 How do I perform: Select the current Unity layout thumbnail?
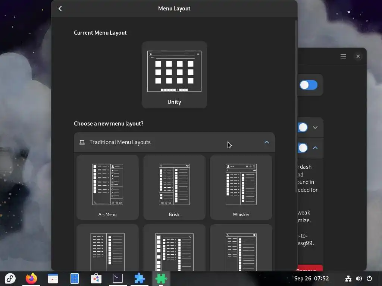coord(174,74)
